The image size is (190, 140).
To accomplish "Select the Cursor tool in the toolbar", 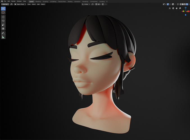I will click(x=3, y=12).
